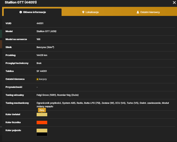Click the Ostatni kierowca label
177x142 pixels.
click(15, 79)
